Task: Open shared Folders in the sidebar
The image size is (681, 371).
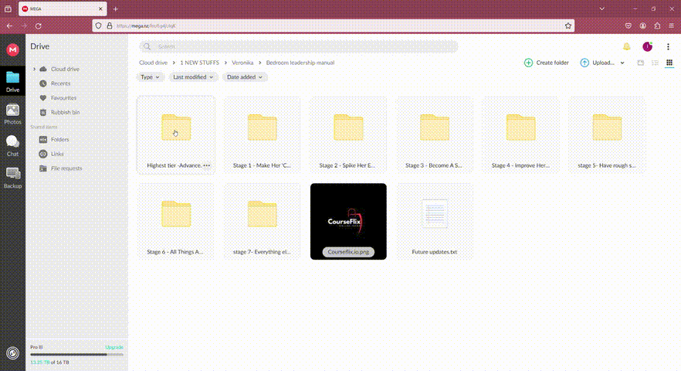Action: pyautogui.click(x=59, y=140)
